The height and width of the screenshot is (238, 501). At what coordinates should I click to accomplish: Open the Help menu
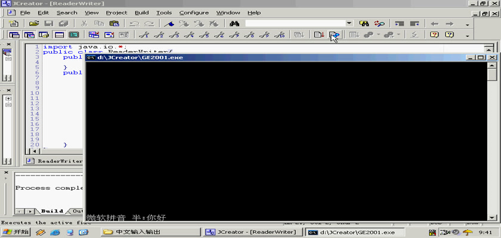tap(254, 12)
